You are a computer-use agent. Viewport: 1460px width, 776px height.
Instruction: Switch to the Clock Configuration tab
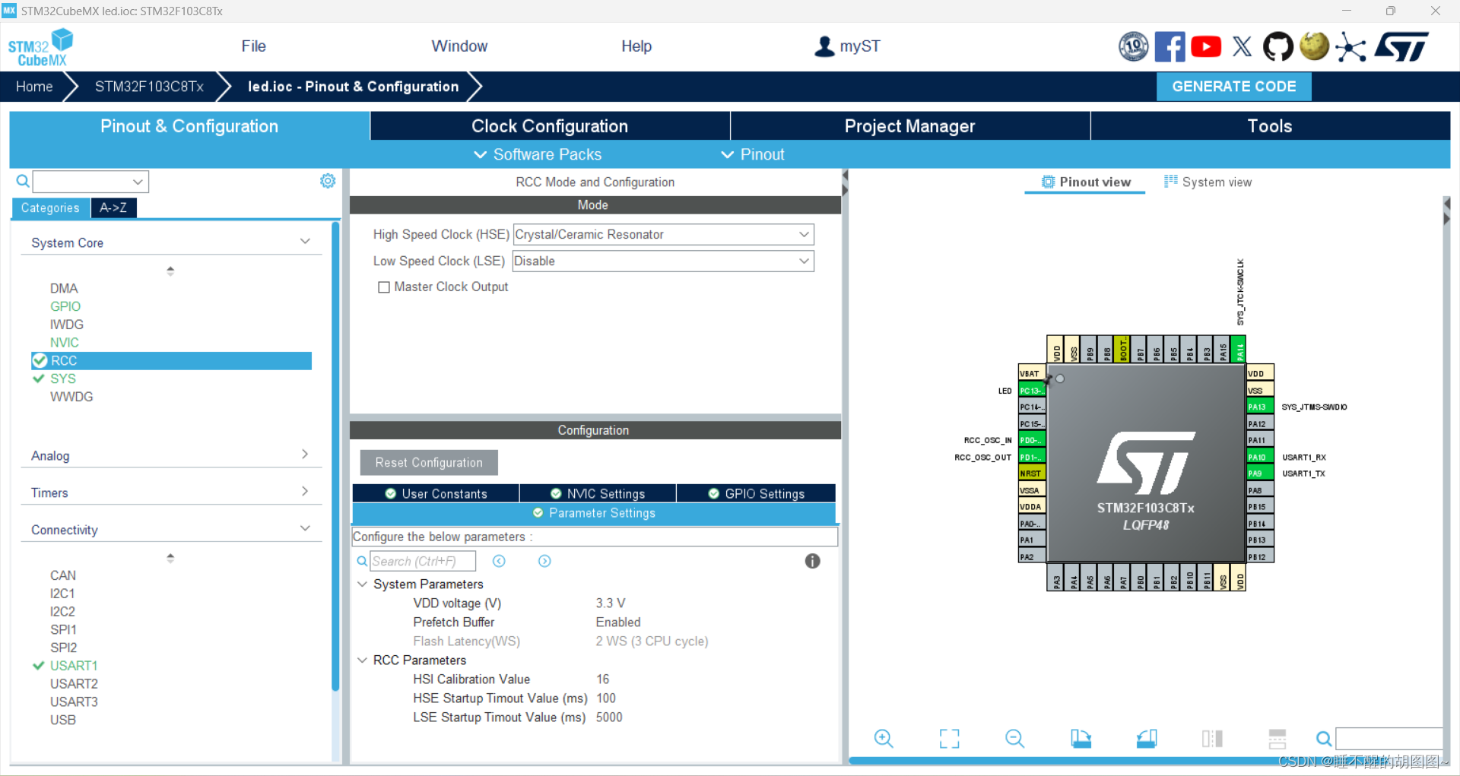point(550,126)
